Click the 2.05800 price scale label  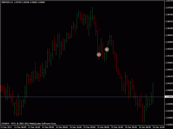(x=169, y=42)
